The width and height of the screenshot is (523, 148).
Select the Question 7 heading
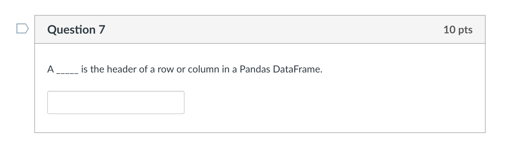click(76, 30)
